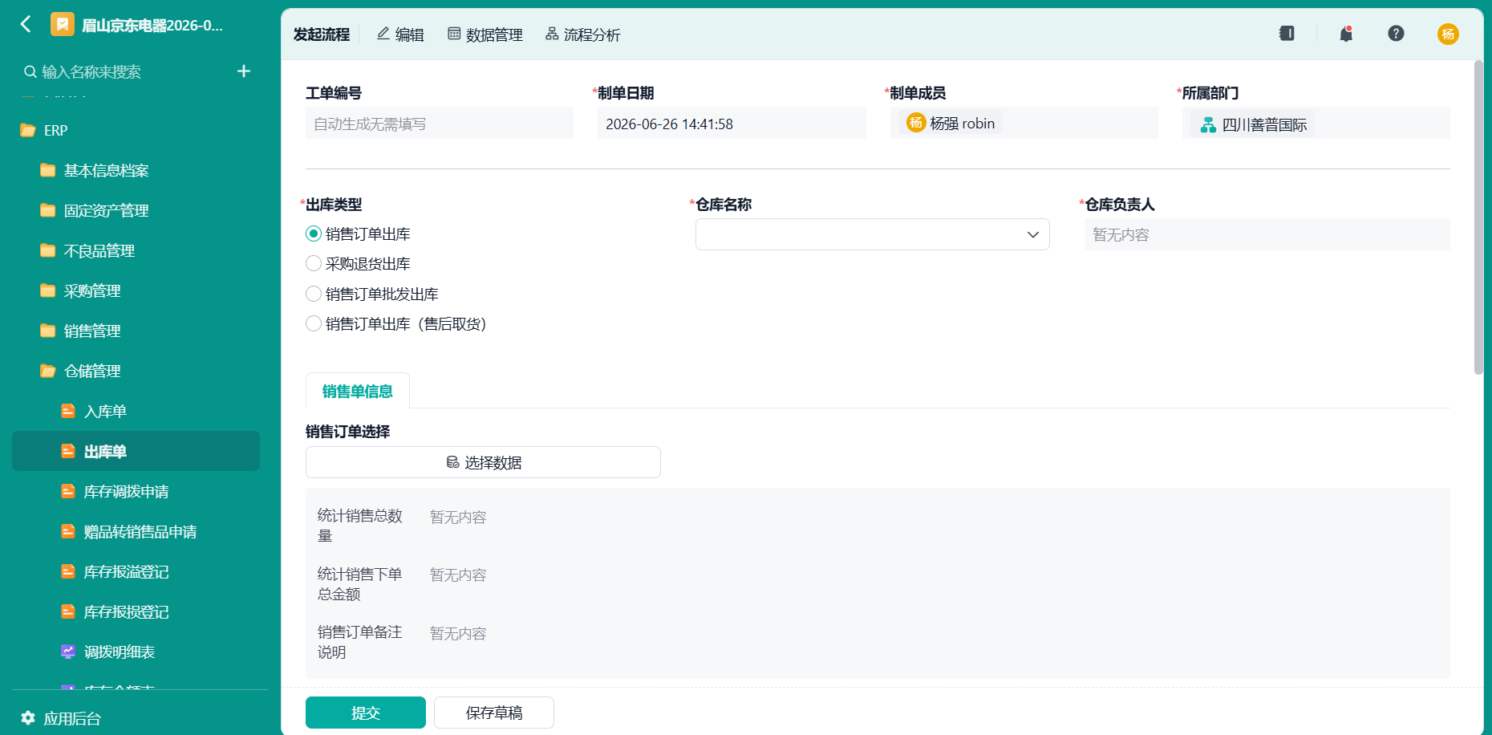1492x735 pixels.
Task: Select 销售订单出库（售后取货）radio option
Action: (x=314, y=323)
